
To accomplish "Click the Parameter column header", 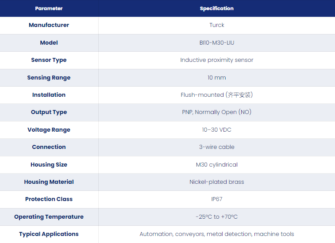I will tap(49, 8).
